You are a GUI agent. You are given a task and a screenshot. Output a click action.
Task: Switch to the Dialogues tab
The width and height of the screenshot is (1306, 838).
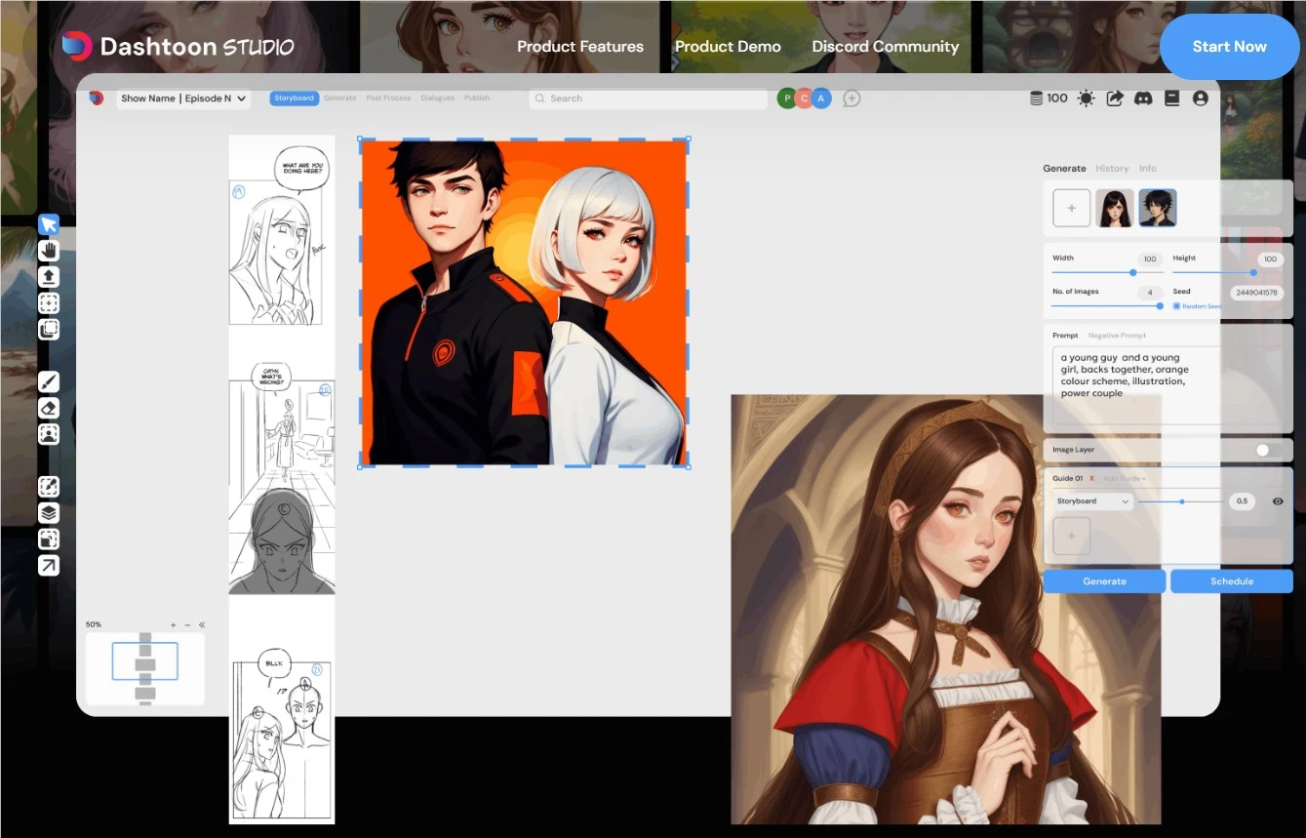pos(438,99)
